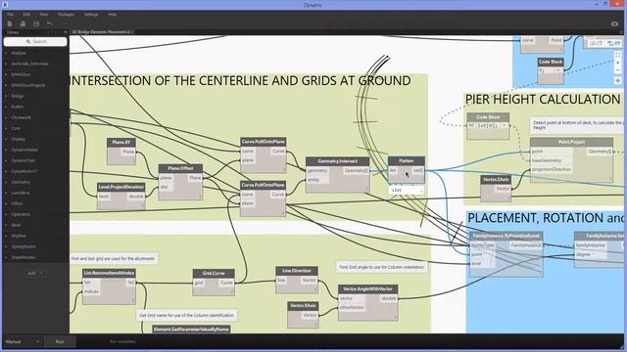Click the zoom-to-fit icon on canvas
Image resolution: width=627 pixels, height=352 pixels.
pyautogui.click(x=618, y=55)
